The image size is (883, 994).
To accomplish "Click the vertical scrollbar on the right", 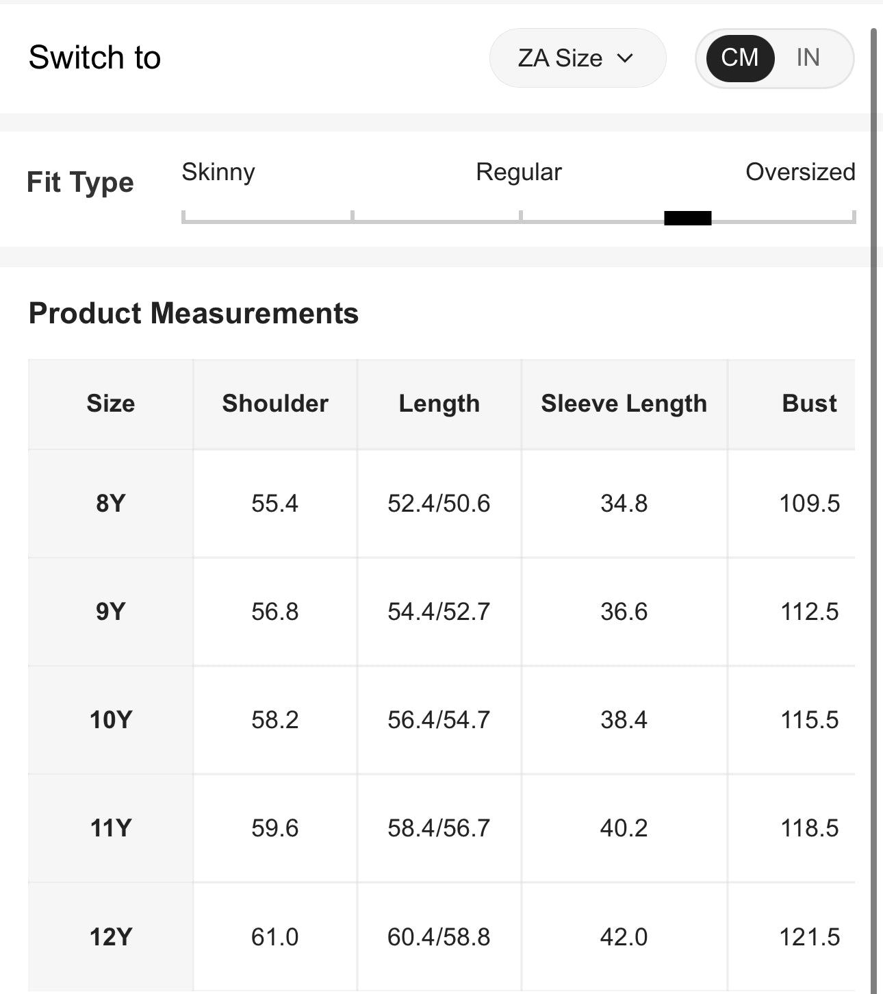I will coord(873,480).
